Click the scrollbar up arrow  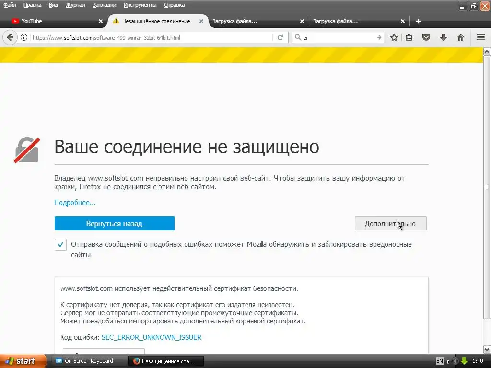tap(487, 51)
